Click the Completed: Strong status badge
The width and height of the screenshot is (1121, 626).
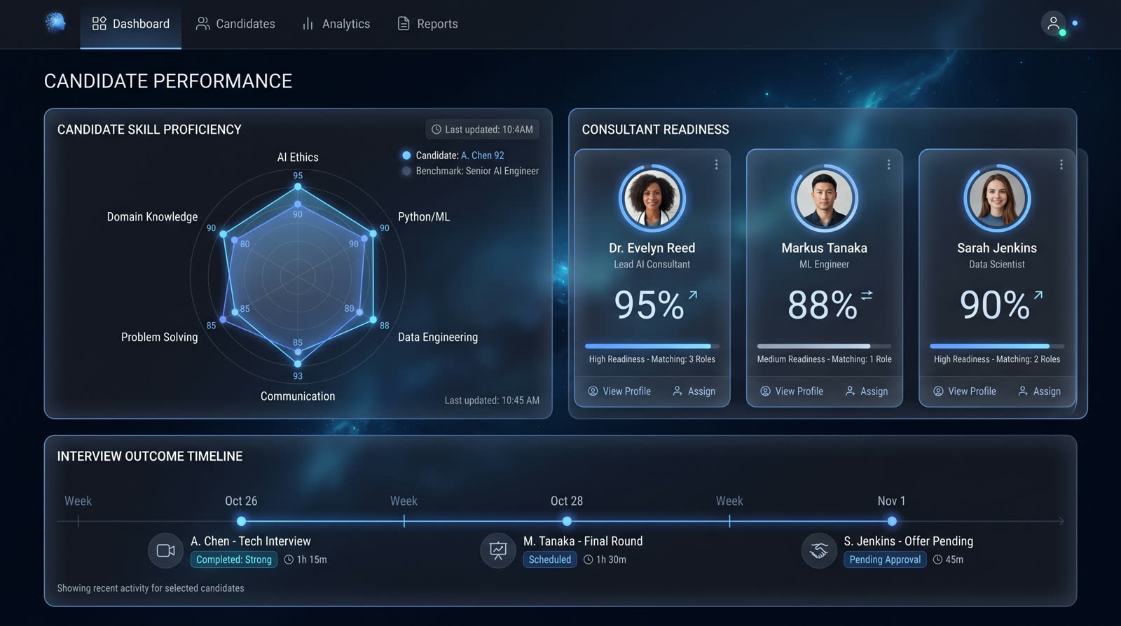click(234, 559)
